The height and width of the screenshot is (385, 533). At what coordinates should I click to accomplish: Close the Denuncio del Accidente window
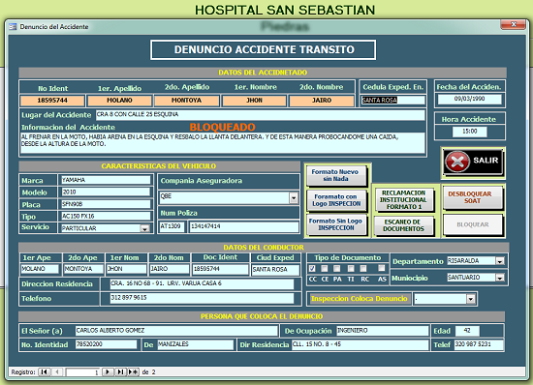[514, 24]
